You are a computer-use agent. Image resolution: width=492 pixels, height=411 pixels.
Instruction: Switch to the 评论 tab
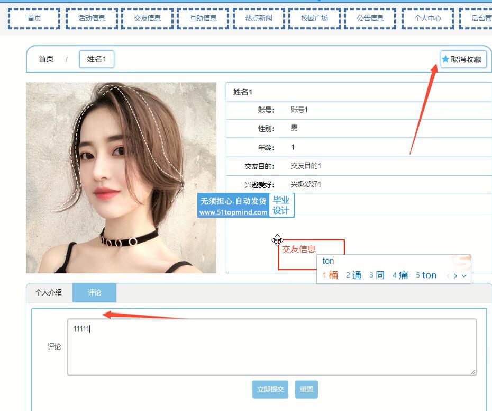click(95, 292)
